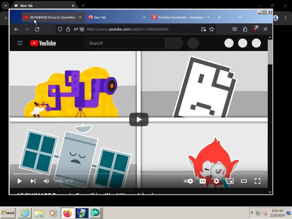292x219 pixels.
Task: Select the Chrome New Tab tab
Action: tap(44, 6)
